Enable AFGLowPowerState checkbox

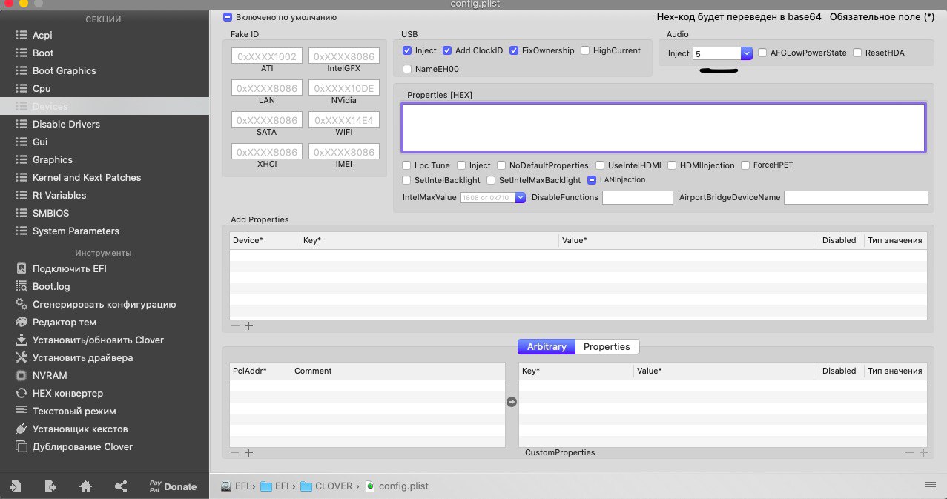point(762,53)
